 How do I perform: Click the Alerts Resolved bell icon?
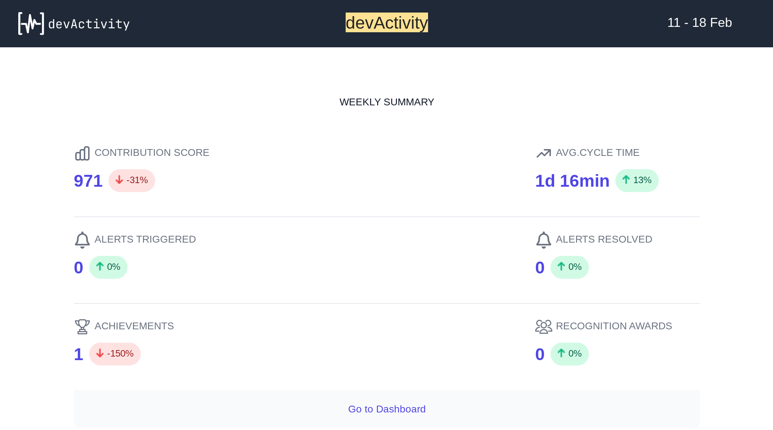543,240
